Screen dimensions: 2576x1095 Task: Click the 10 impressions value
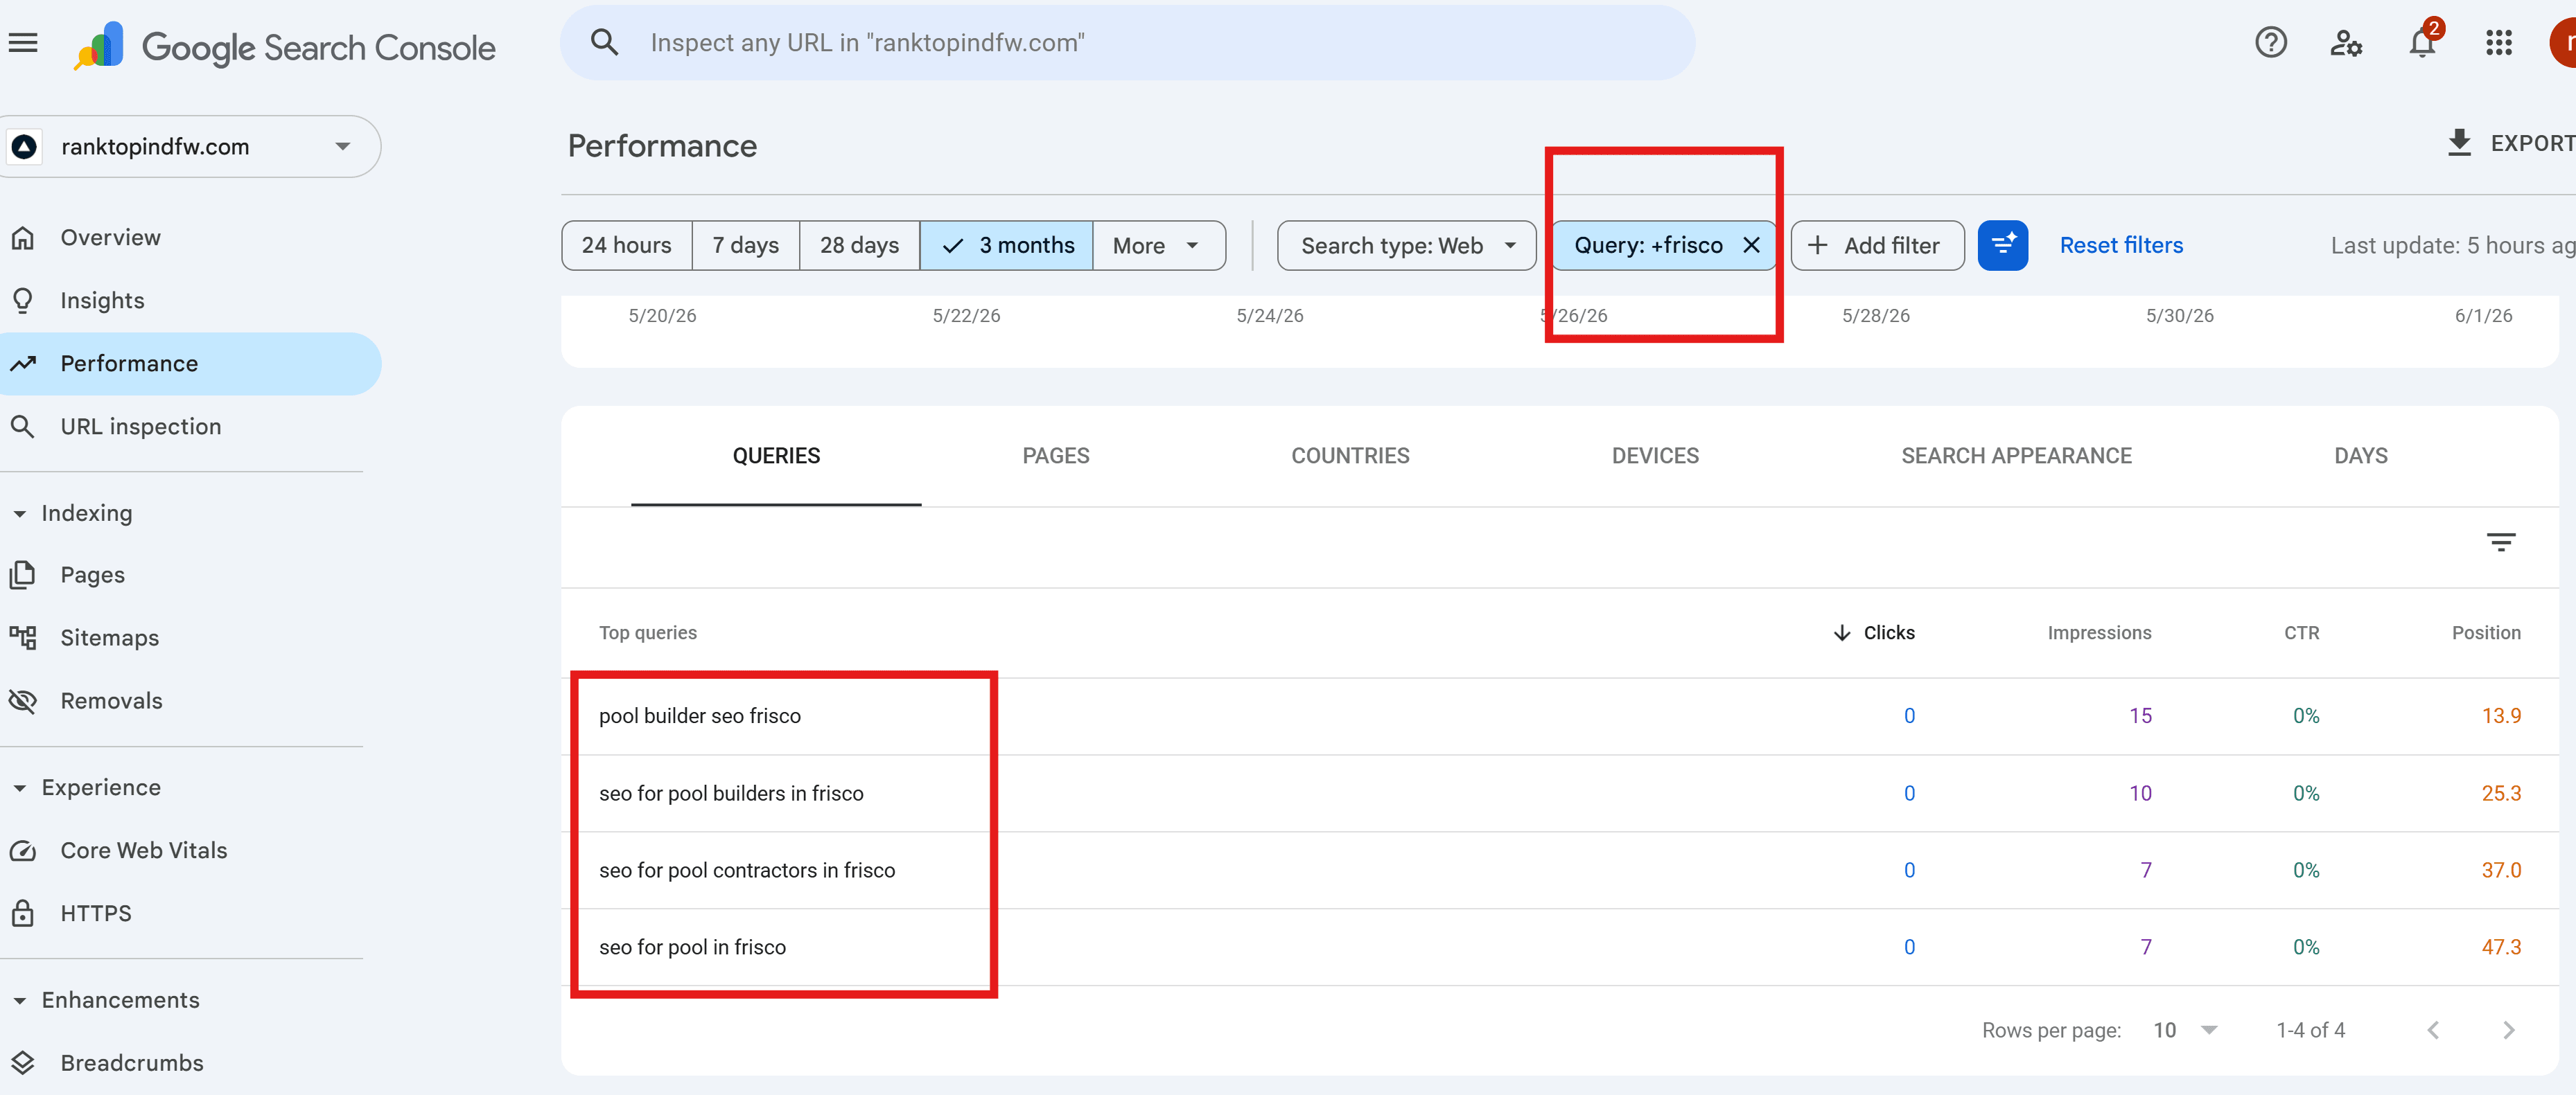coord(2140,794)
